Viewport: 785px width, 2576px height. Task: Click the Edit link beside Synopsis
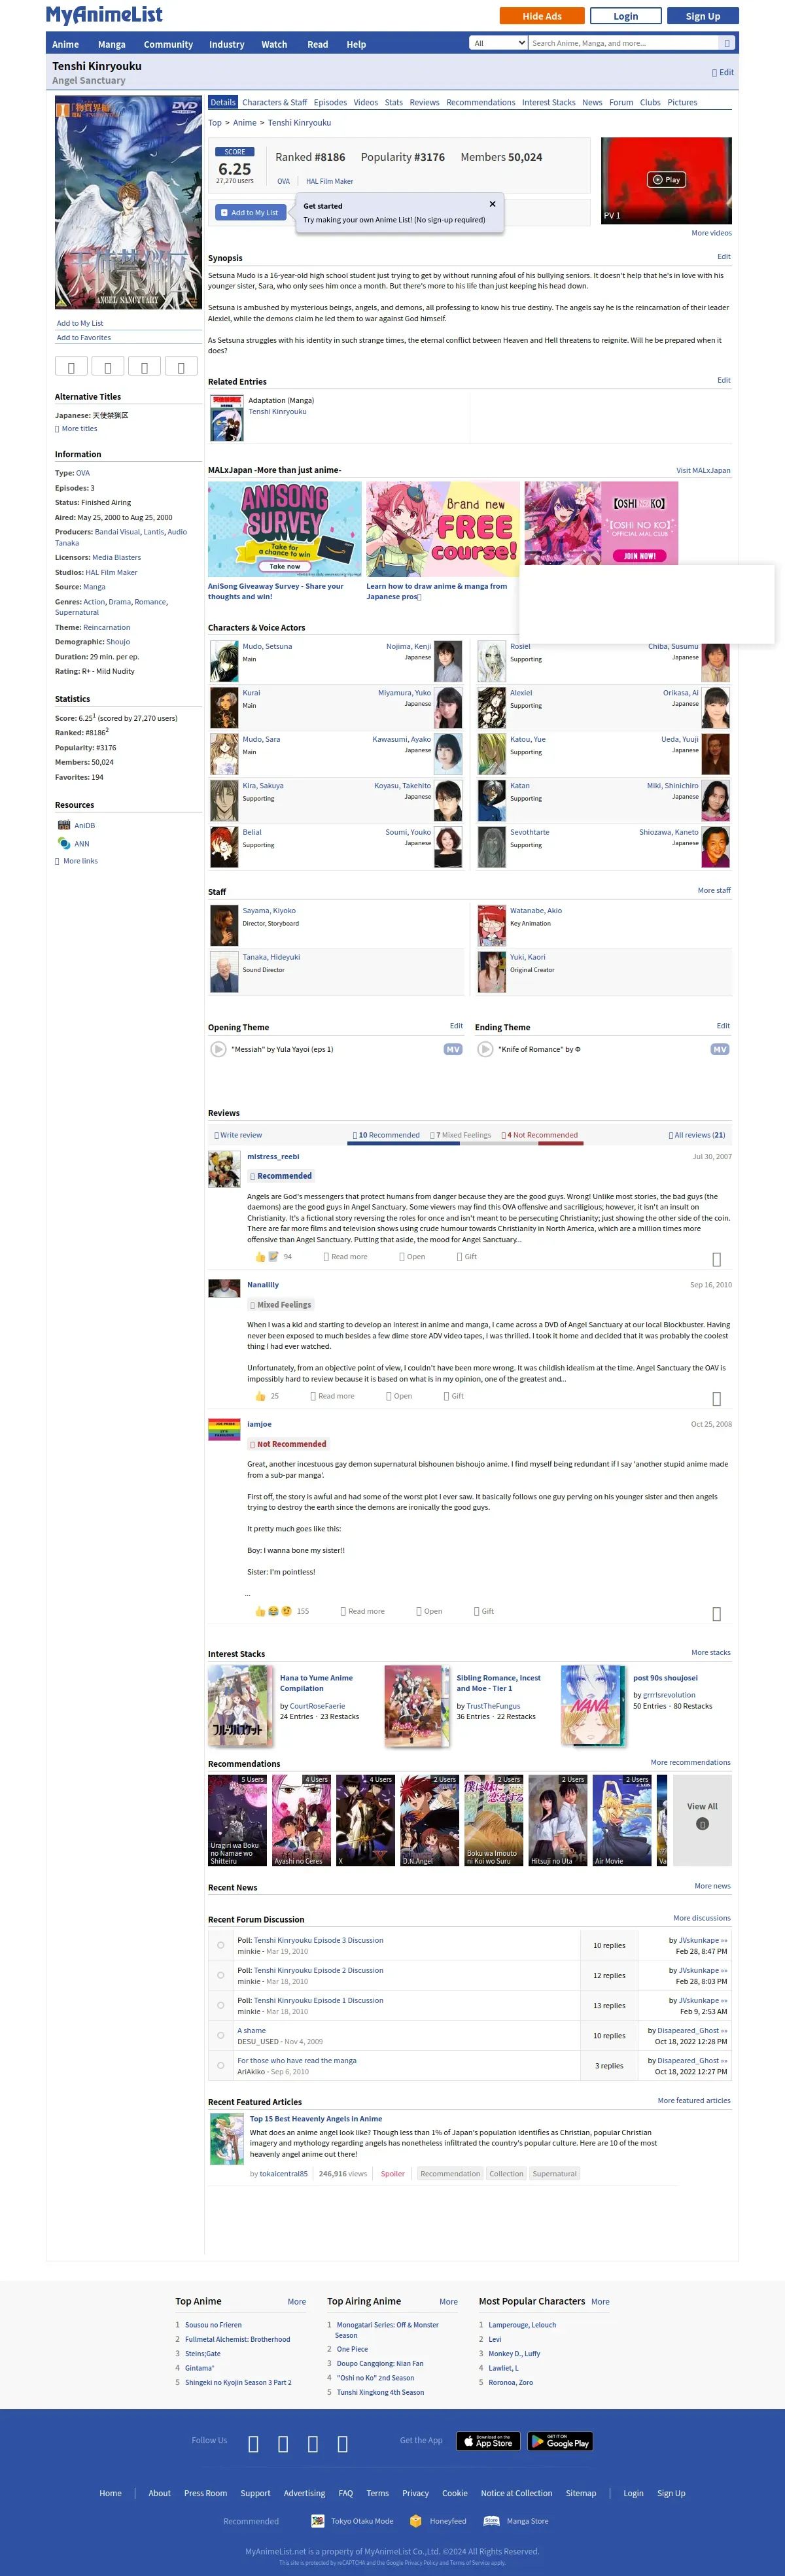tap(724, 256)
